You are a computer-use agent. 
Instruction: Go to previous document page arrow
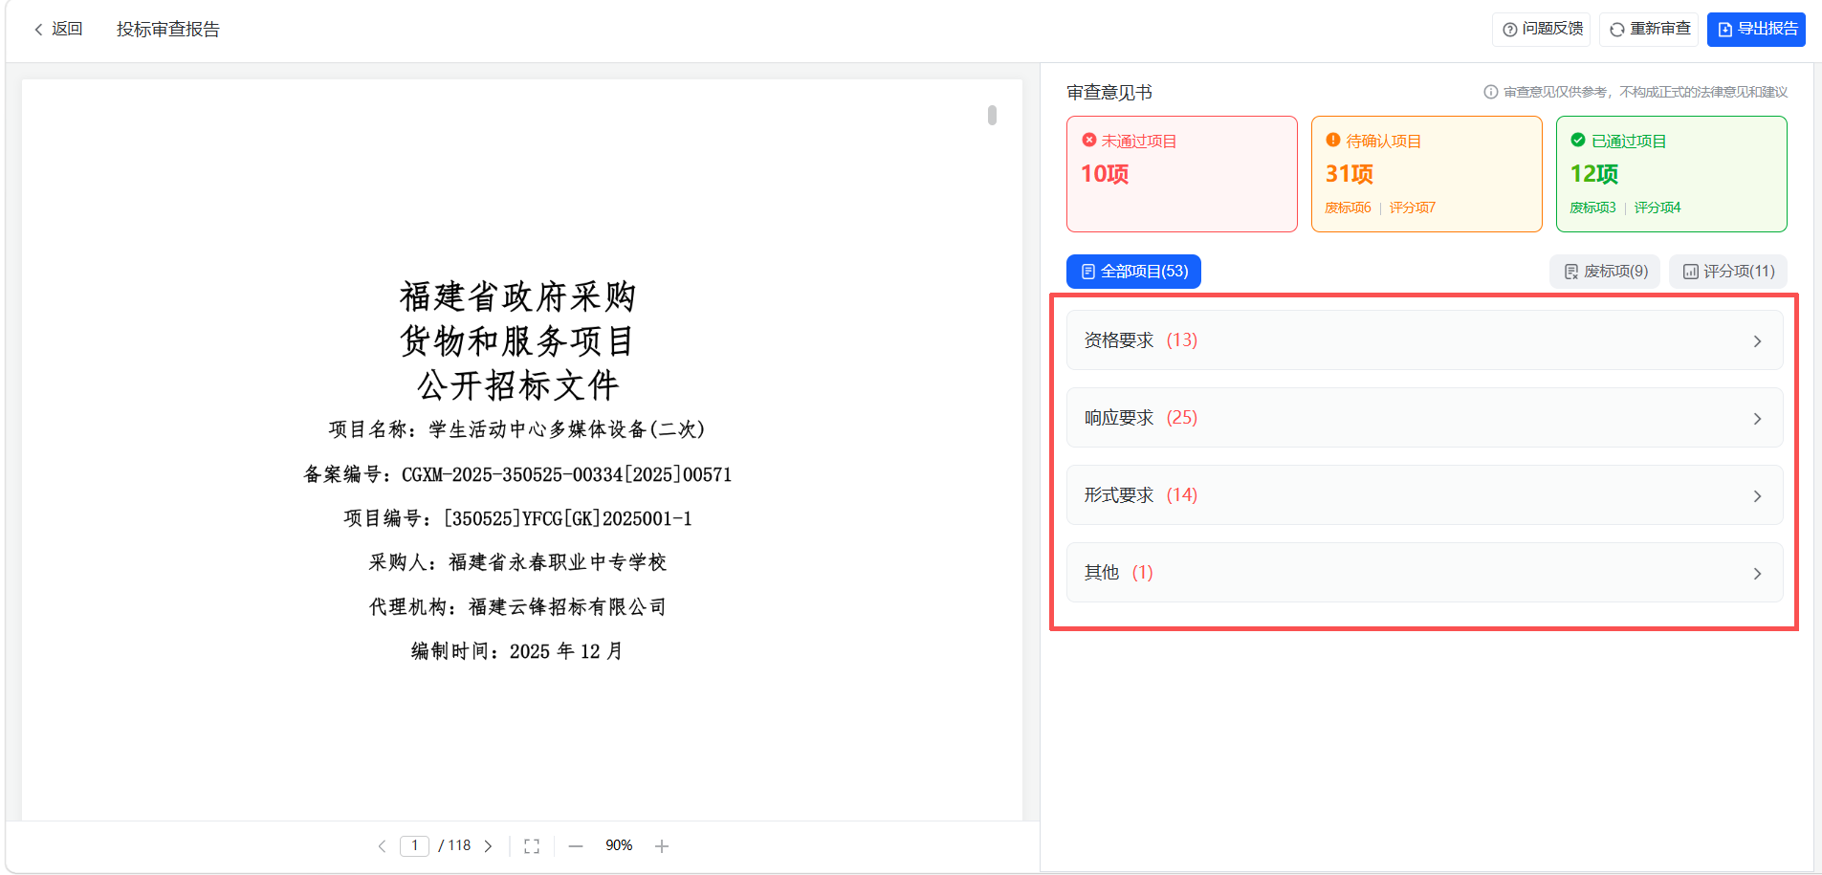382,846
